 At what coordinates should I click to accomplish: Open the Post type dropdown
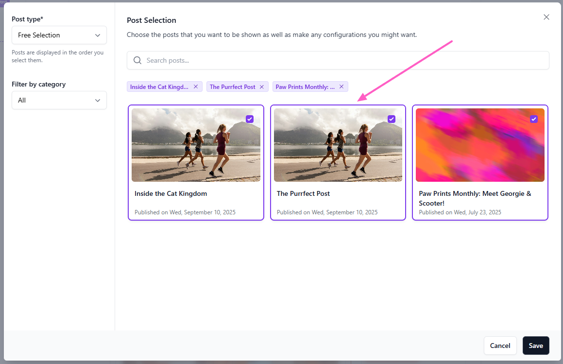59,35
